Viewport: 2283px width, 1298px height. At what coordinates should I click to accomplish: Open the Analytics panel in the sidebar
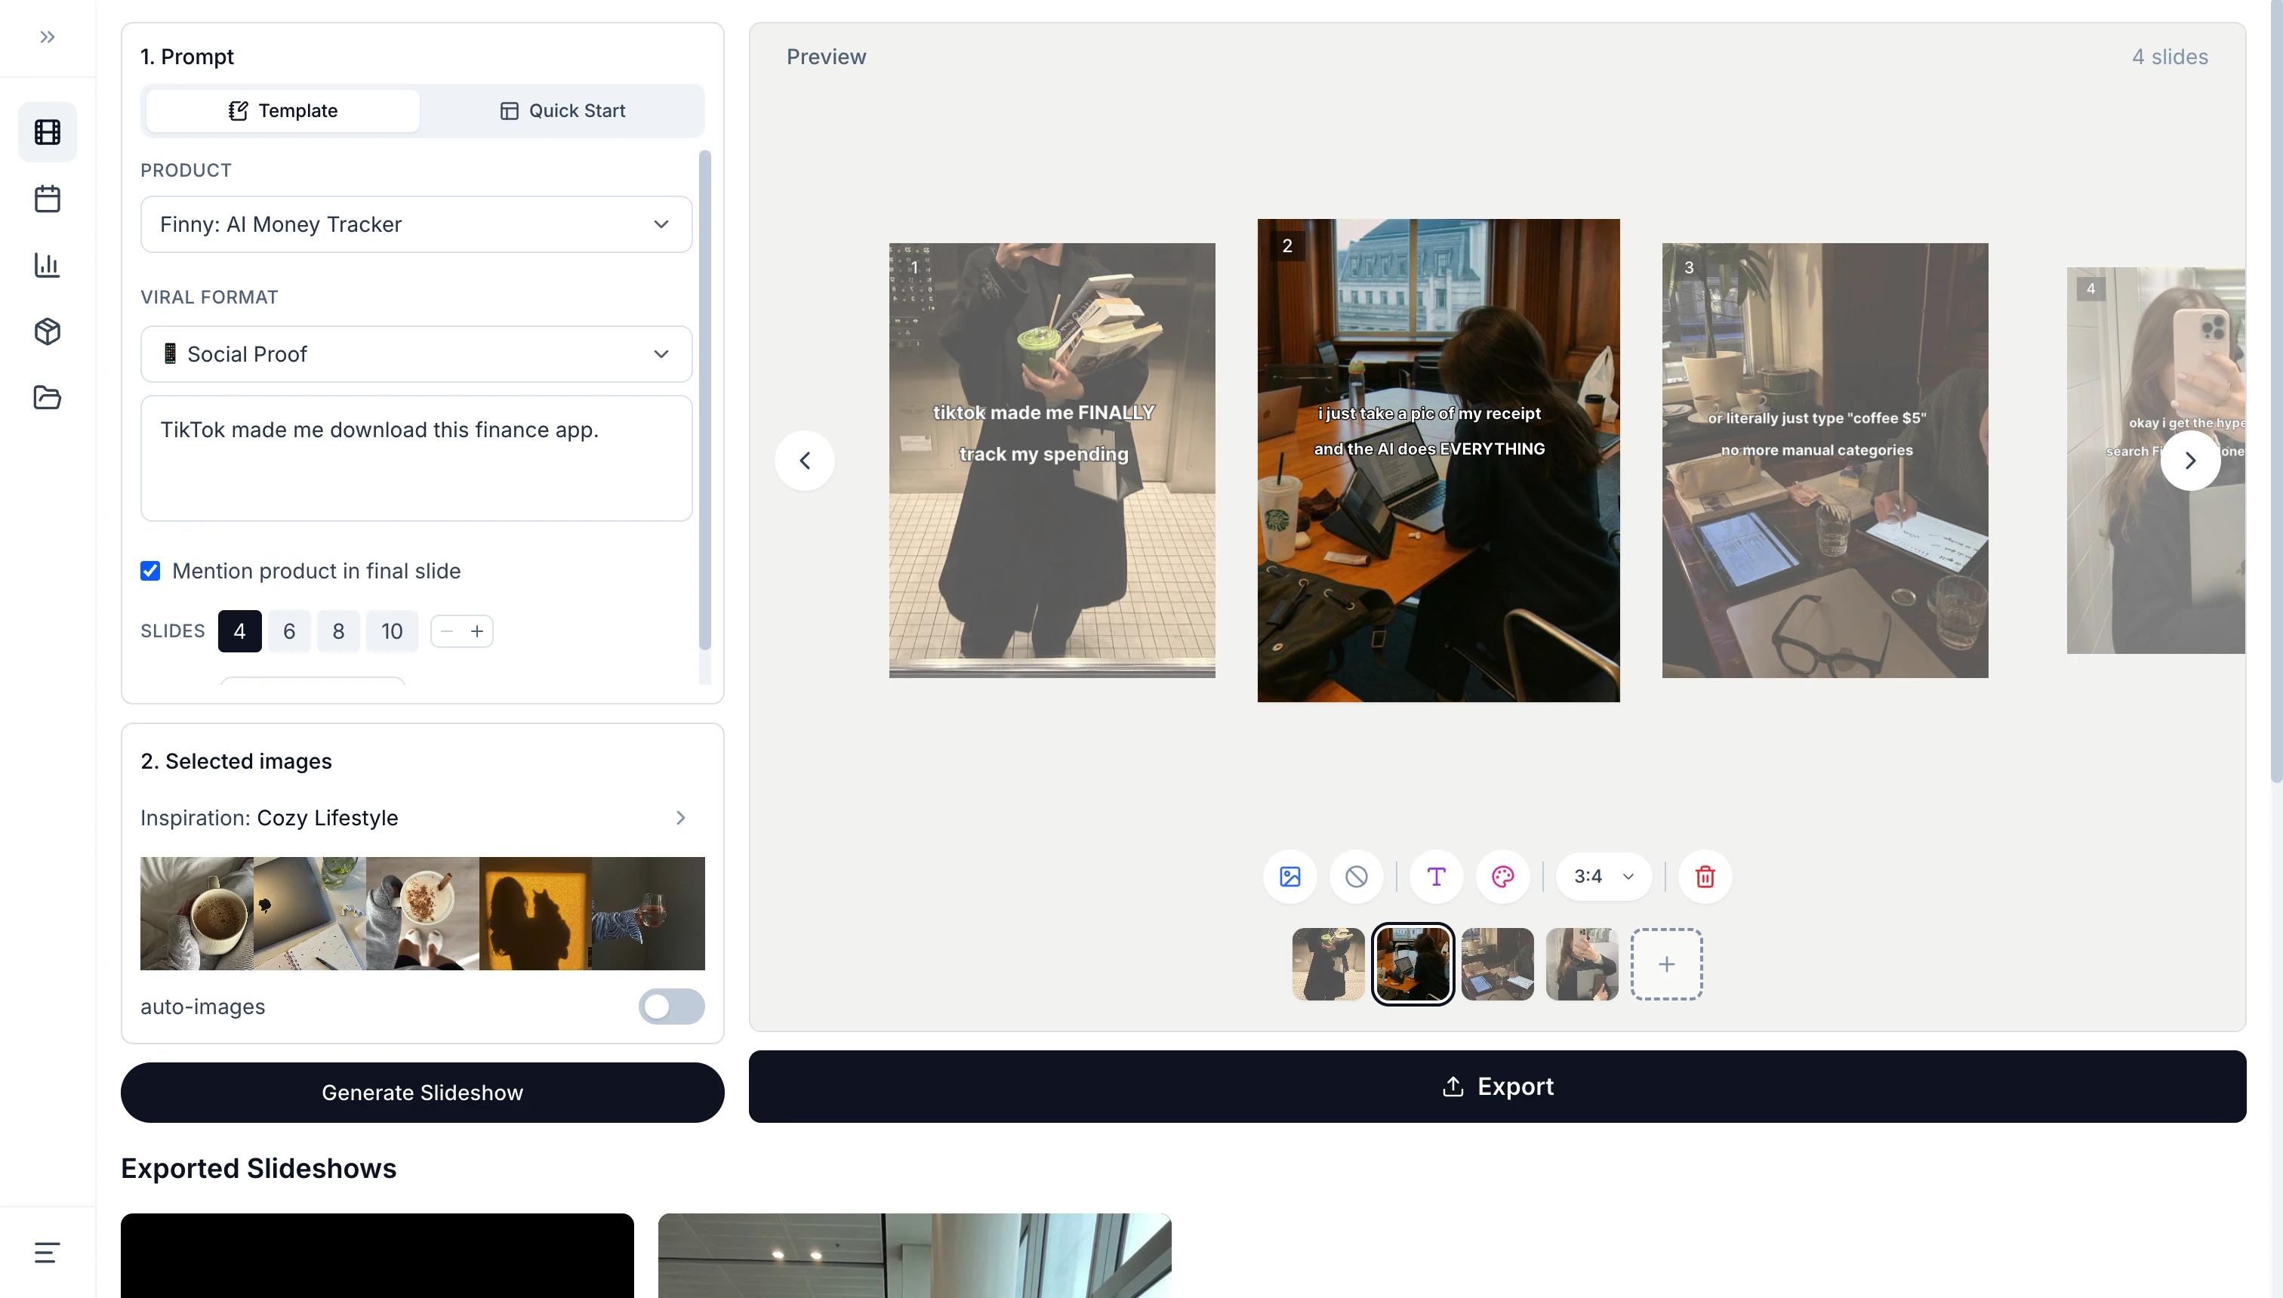[46, 265]
